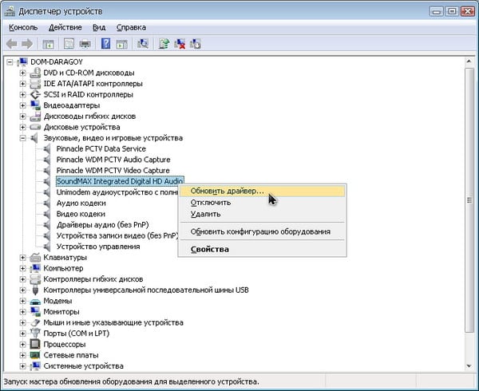Open the Действие menu
This screenshot has width=479, height=391.
[x=65, y=27]
